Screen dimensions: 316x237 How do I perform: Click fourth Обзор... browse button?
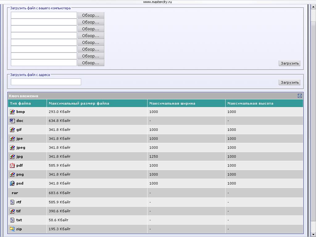[x=91, y=36]
